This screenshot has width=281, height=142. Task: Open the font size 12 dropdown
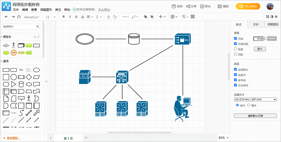[x=51, y=17]
